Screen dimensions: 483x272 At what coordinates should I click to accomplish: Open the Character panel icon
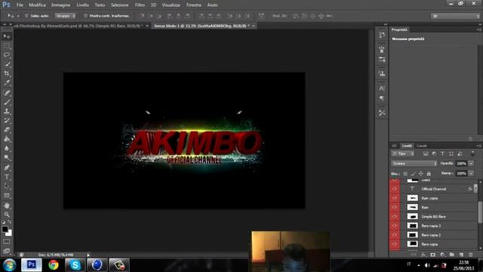click(382, 88)
